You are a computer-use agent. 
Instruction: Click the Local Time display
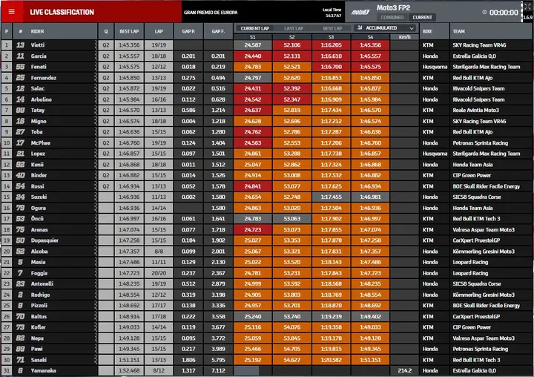click(332, 13)
